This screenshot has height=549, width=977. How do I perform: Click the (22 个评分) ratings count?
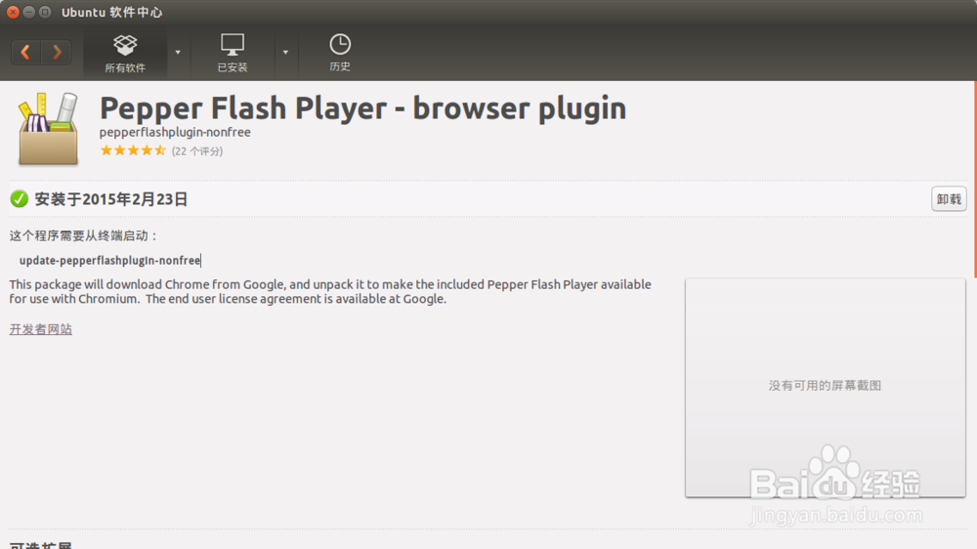(x=197, y=150)
